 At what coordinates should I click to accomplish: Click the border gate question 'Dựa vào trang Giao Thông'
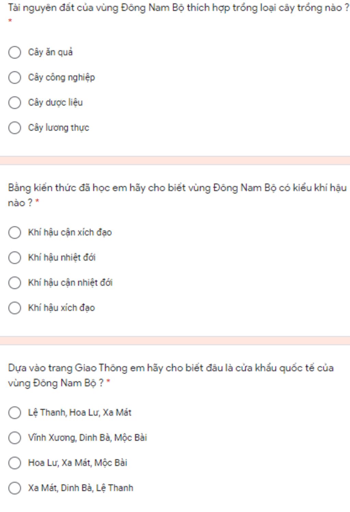tap(171, 375)
